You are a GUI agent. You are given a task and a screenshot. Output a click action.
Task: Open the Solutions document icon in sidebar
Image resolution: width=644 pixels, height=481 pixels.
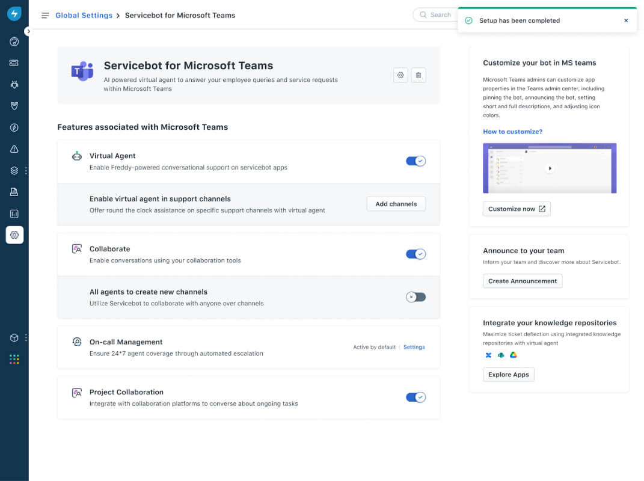14,192
